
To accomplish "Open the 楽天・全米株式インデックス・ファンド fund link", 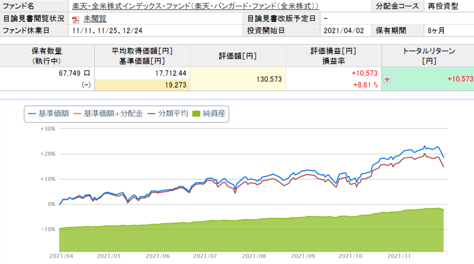I will click(195, 6).
